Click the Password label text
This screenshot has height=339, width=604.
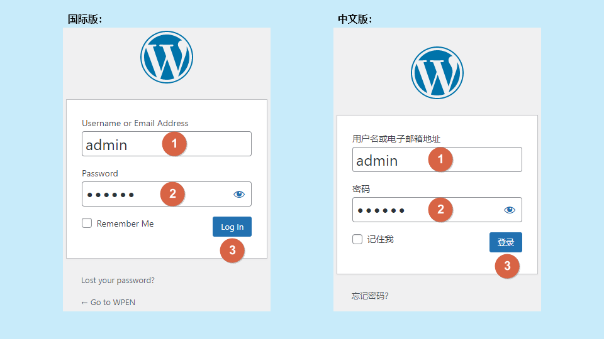pyautogui.click(x=100, y=174)
